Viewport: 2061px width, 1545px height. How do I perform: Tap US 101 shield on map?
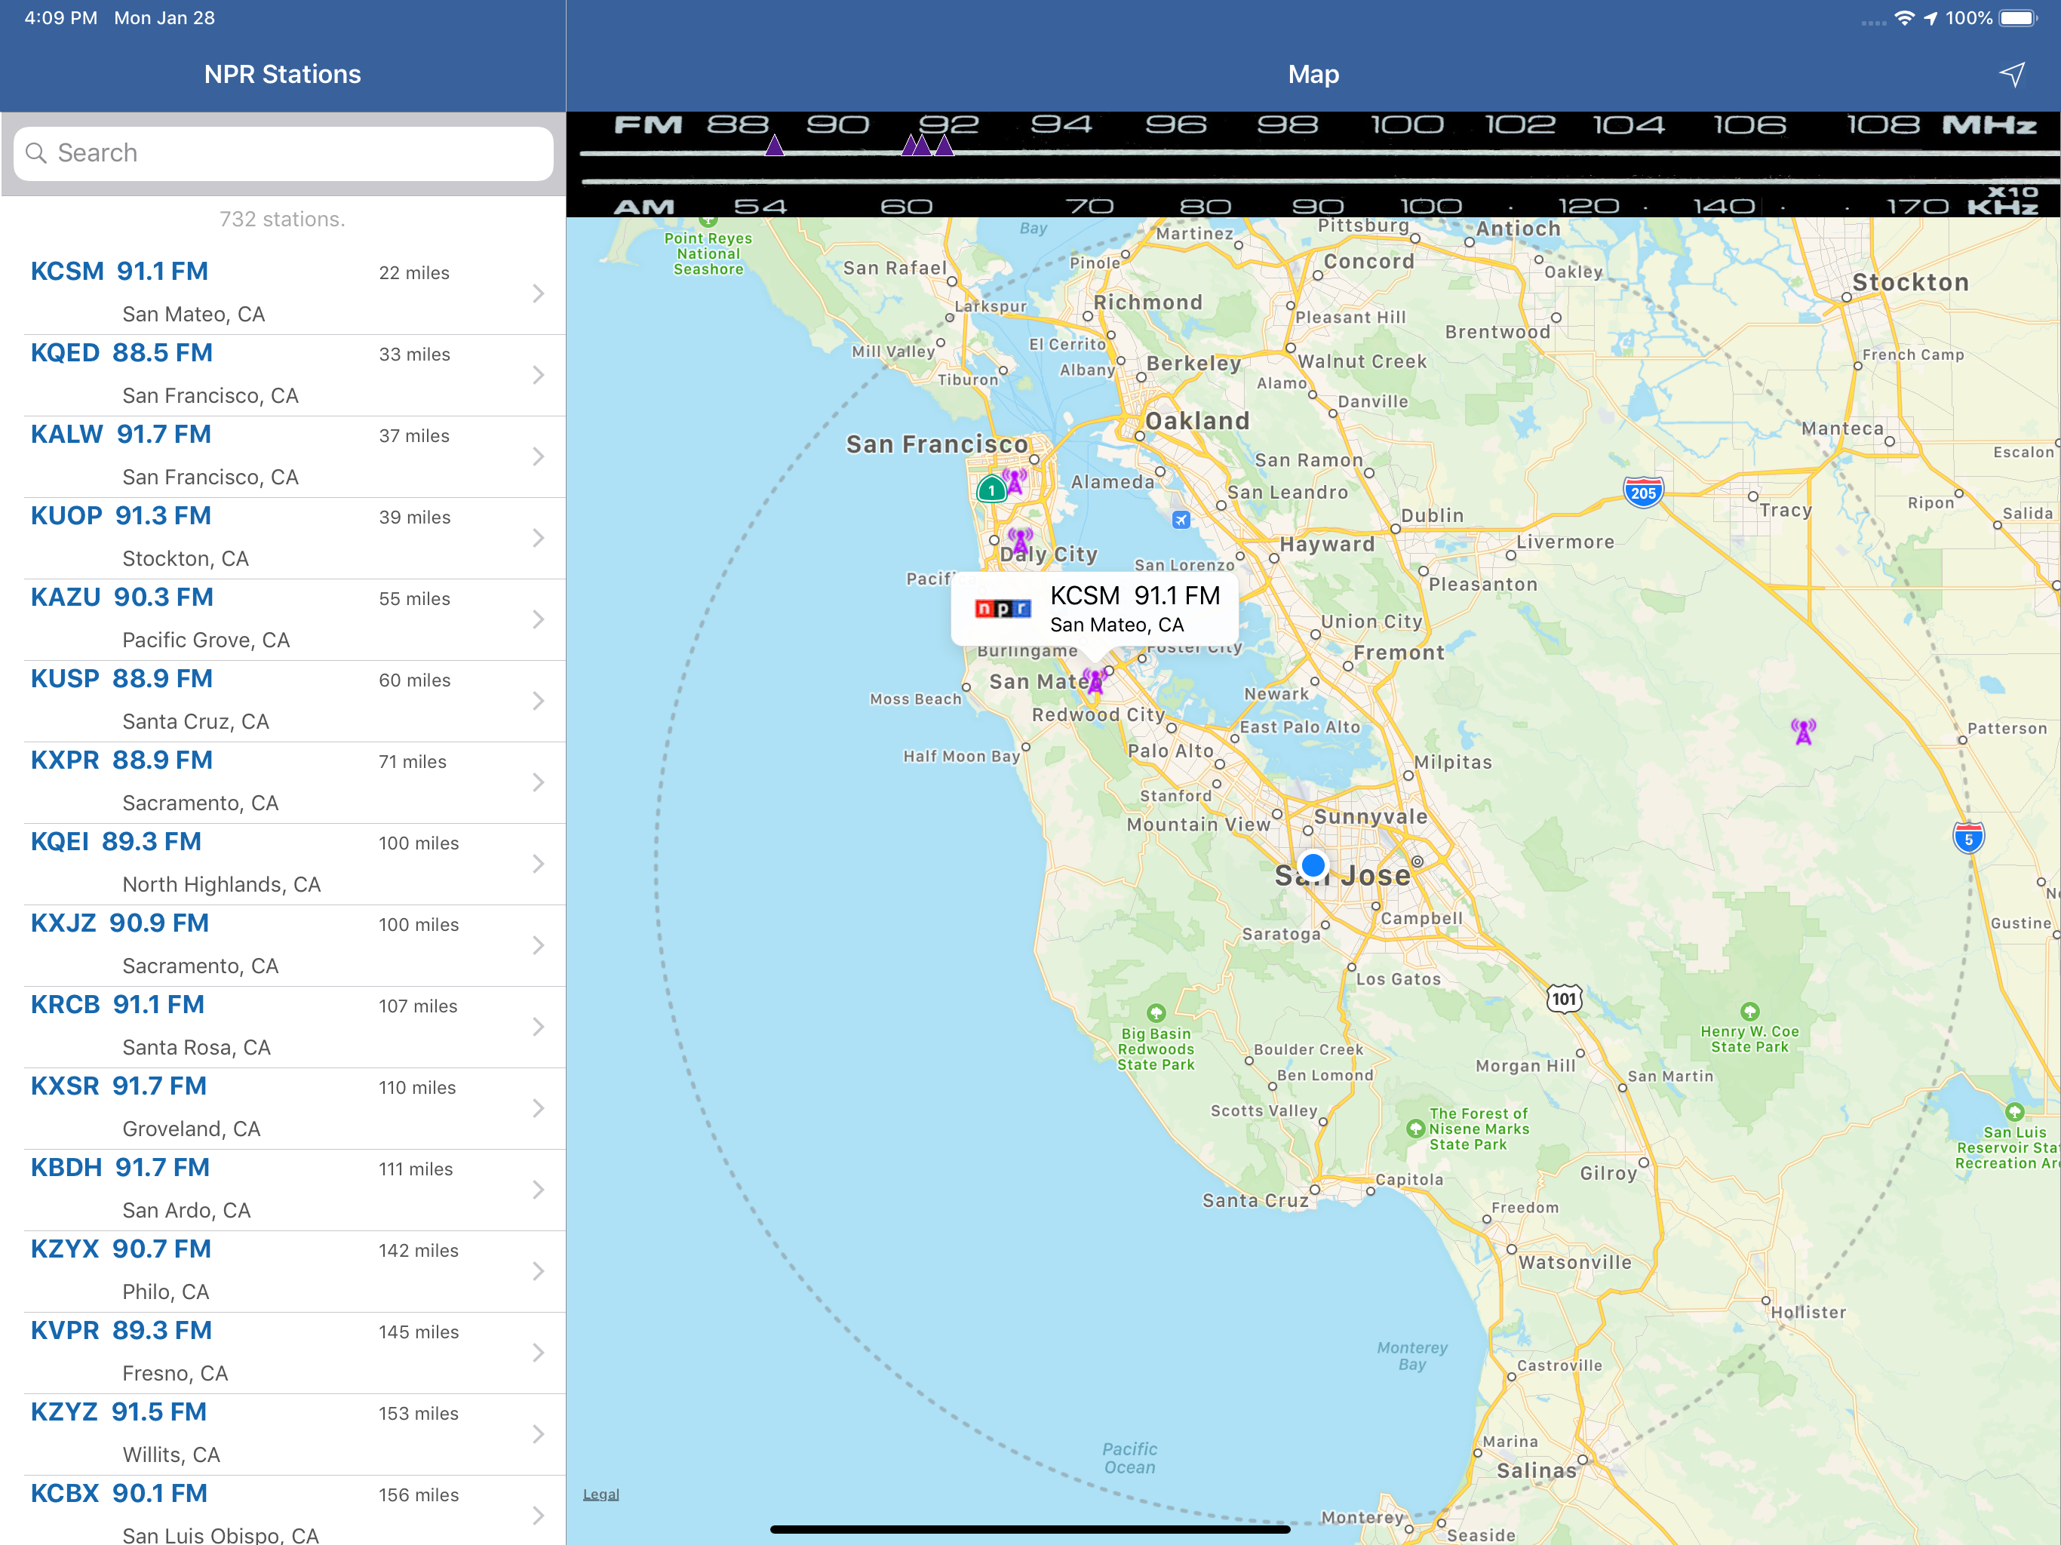1565,999
